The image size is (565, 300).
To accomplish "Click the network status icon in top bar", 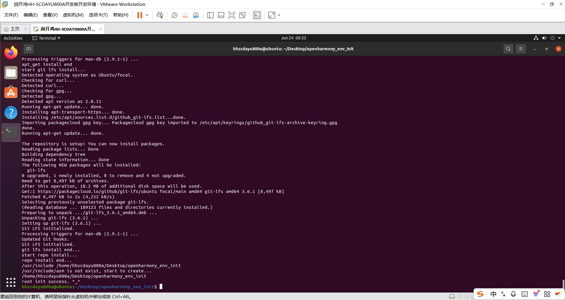I will [536, 38].
